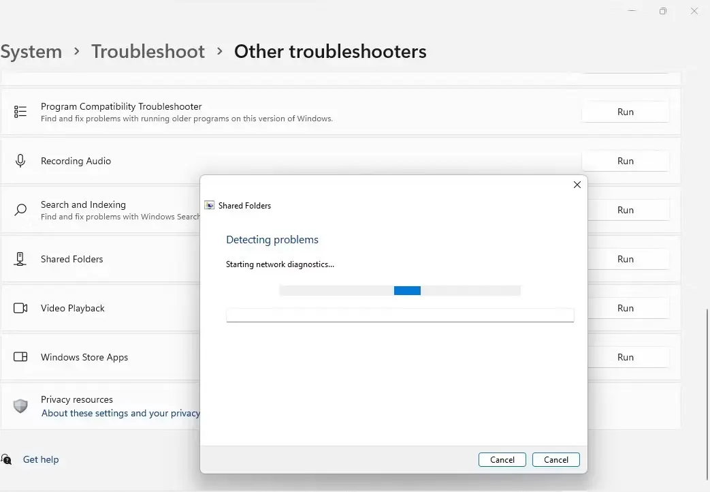The height and width of the screenshot is (492, 710).
Task: Restore down the Settings window
Action: tap(663, 11)
